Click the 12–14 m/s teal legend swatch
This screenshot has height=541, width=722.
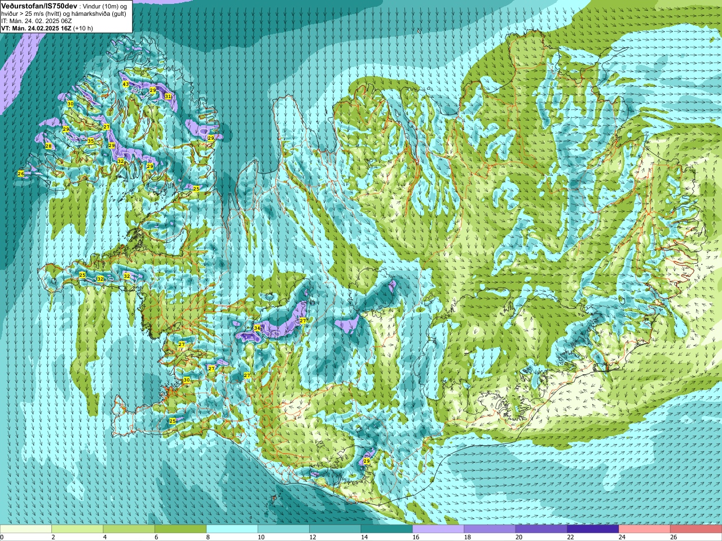pyautogui.click(x=336, y=529)
